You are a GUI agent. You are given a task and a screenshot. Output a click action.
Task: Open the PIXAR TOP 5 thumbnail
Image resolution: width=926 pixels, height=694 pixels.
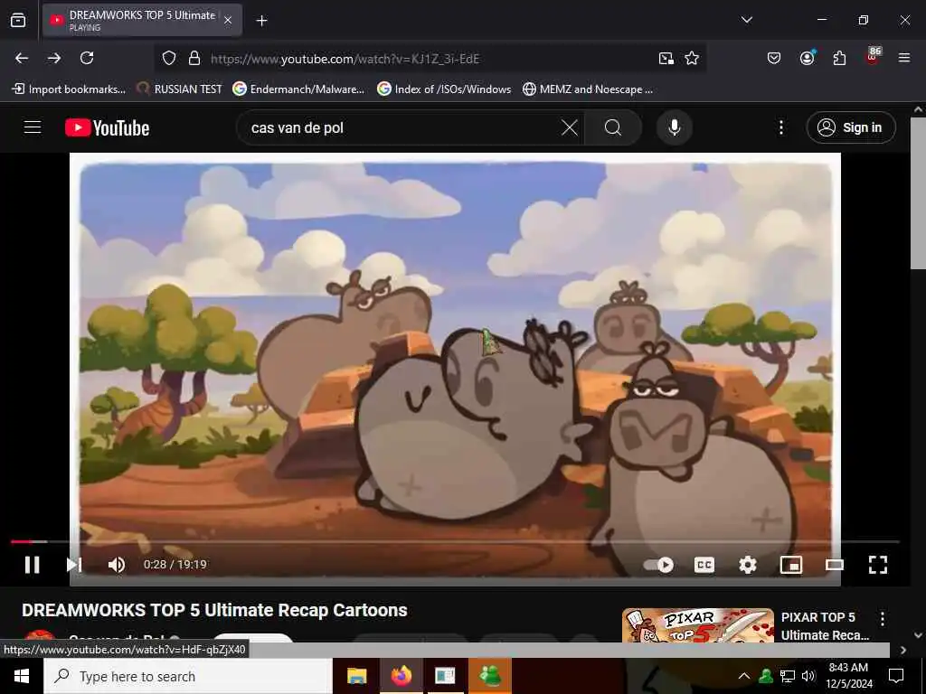pos(697,625)
